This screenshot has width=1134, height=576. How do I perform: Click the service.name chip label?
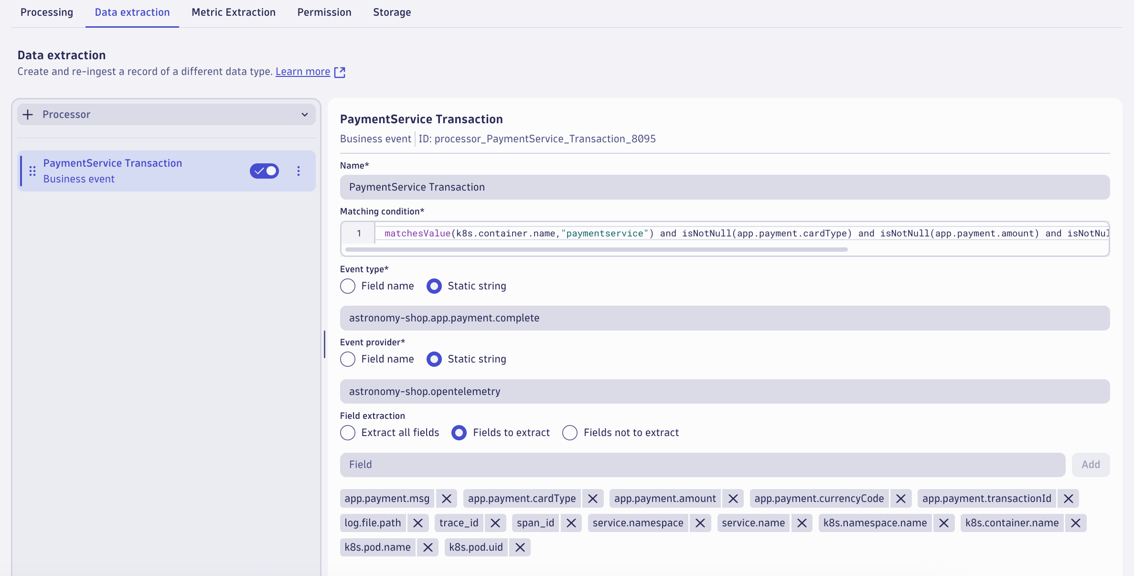(x=753, y=523)
